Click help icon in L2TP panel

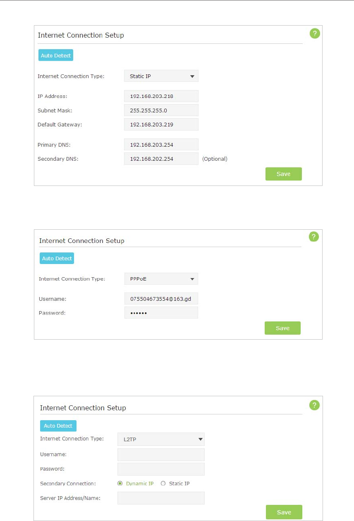pos(315,405)
